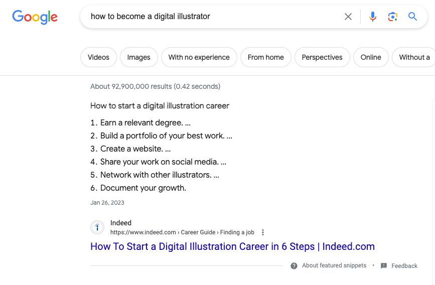The width and height of the screenshot is (435, 285).
Task: Apply the From home filter
Action: 266,57
